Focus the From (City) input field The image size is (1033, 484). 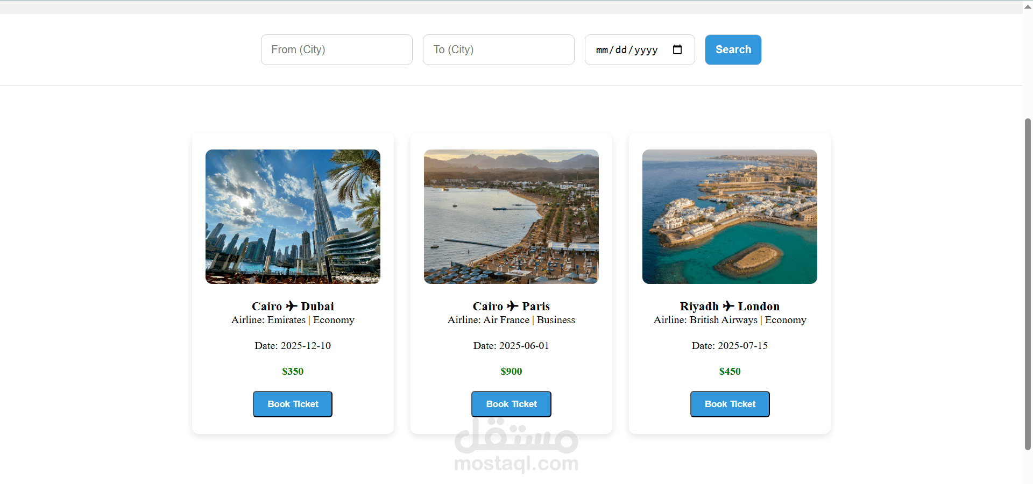337,50
